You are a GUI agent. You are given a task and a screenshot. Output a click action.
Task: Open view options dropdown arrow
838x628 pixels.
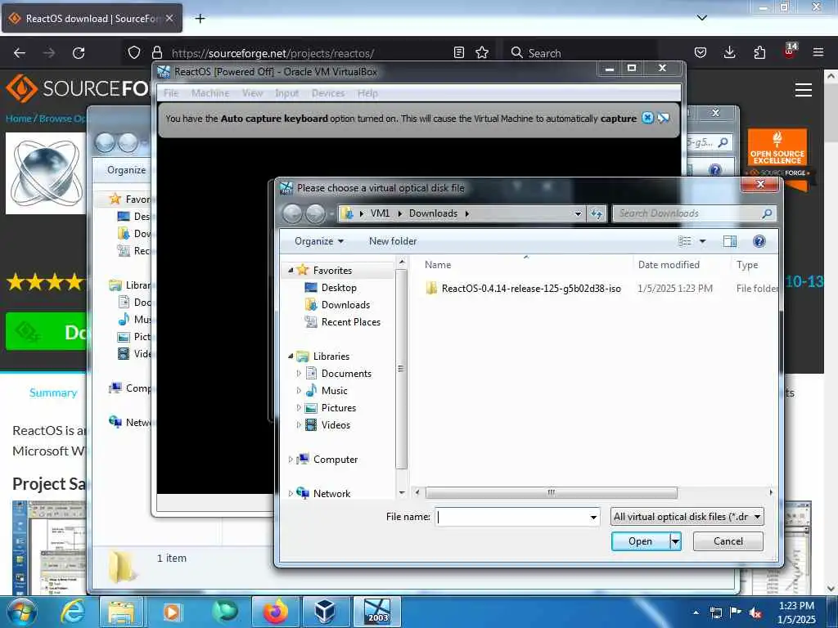703,241
